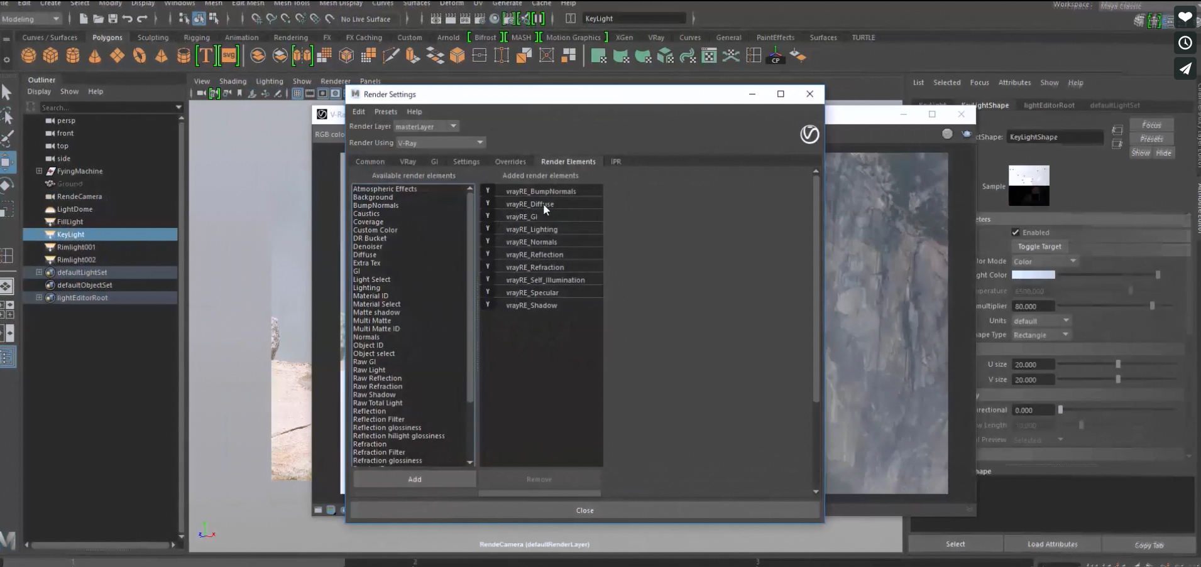Expand defaultLightSet in the Outliner
Viewport: 1201px width, 567px height.
(39, 273)
